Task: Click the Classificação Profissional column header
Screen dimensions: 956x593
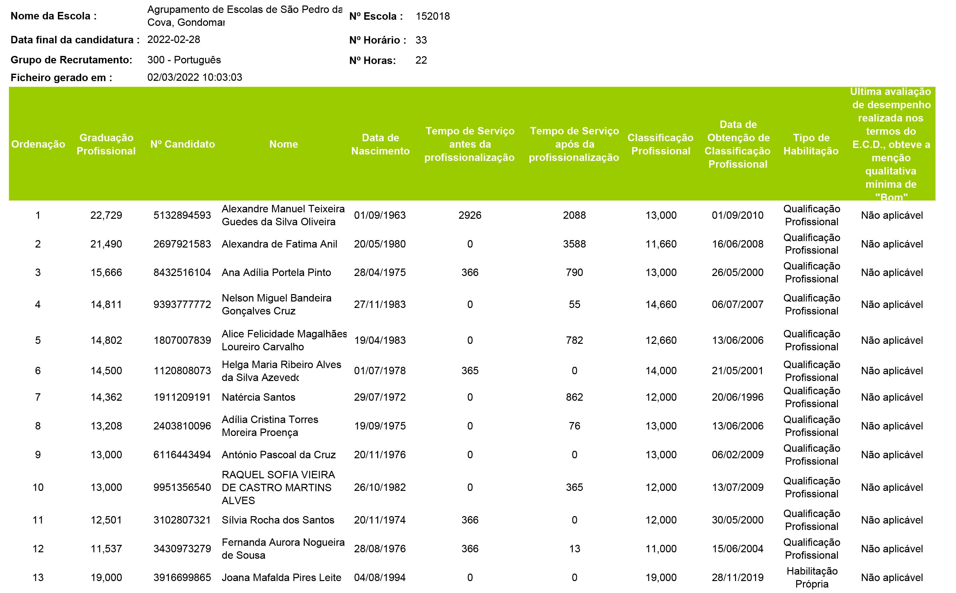Action: click(x=660, y=144)
